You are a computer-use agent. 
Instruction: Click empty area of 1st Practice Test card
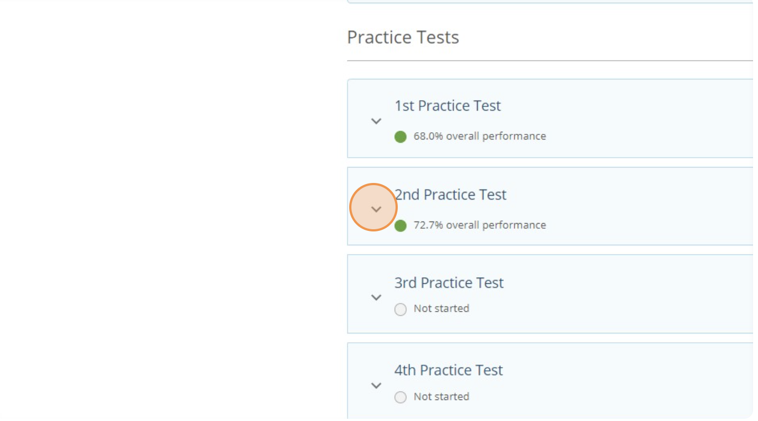pyautogui.click(x=634, y=118)
